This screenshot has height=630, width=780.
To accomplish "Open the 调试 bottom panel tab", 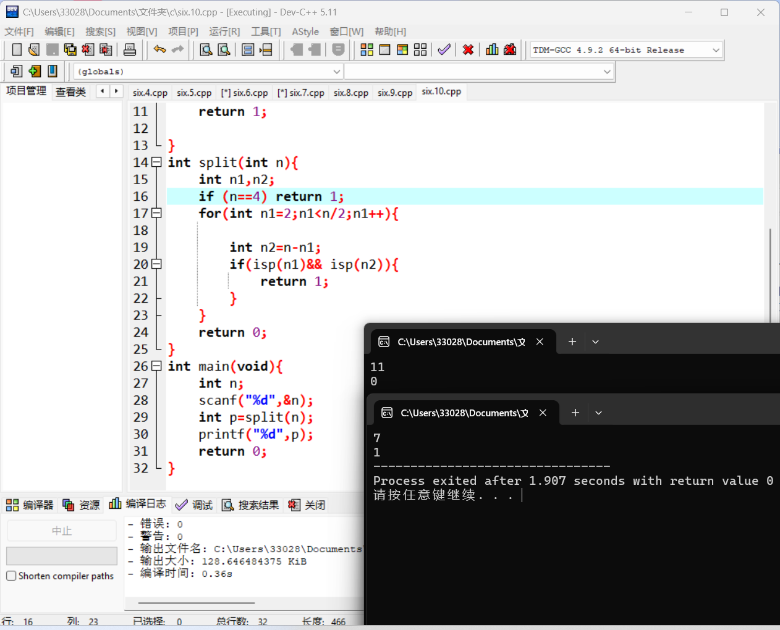I will (194, 505).
